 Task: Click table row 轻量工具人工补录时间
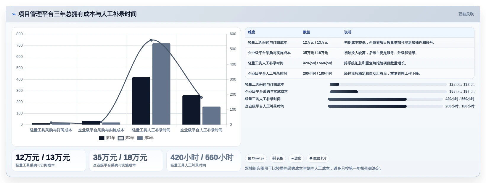pos(360,63)
